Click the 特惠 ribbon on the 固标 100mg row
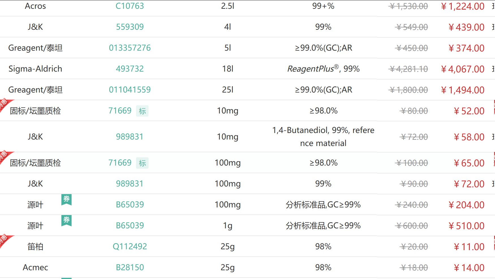The image size is (495, 279). point(4,156)
